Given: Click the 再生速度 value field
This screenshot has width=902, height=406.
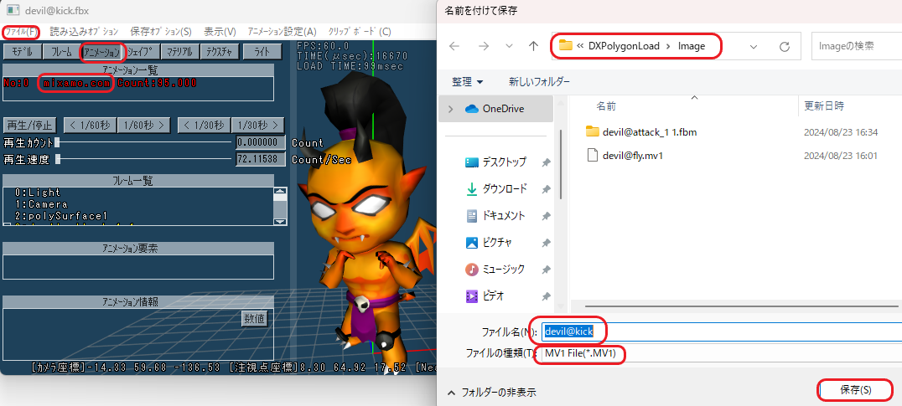Looking at the screenshot, I should pos(261,159).
